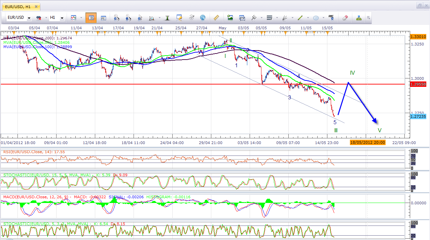The height and width of the screenshot is (240, 430).
Task: Select the ellipse shape tool
Action: coord(316,18)
